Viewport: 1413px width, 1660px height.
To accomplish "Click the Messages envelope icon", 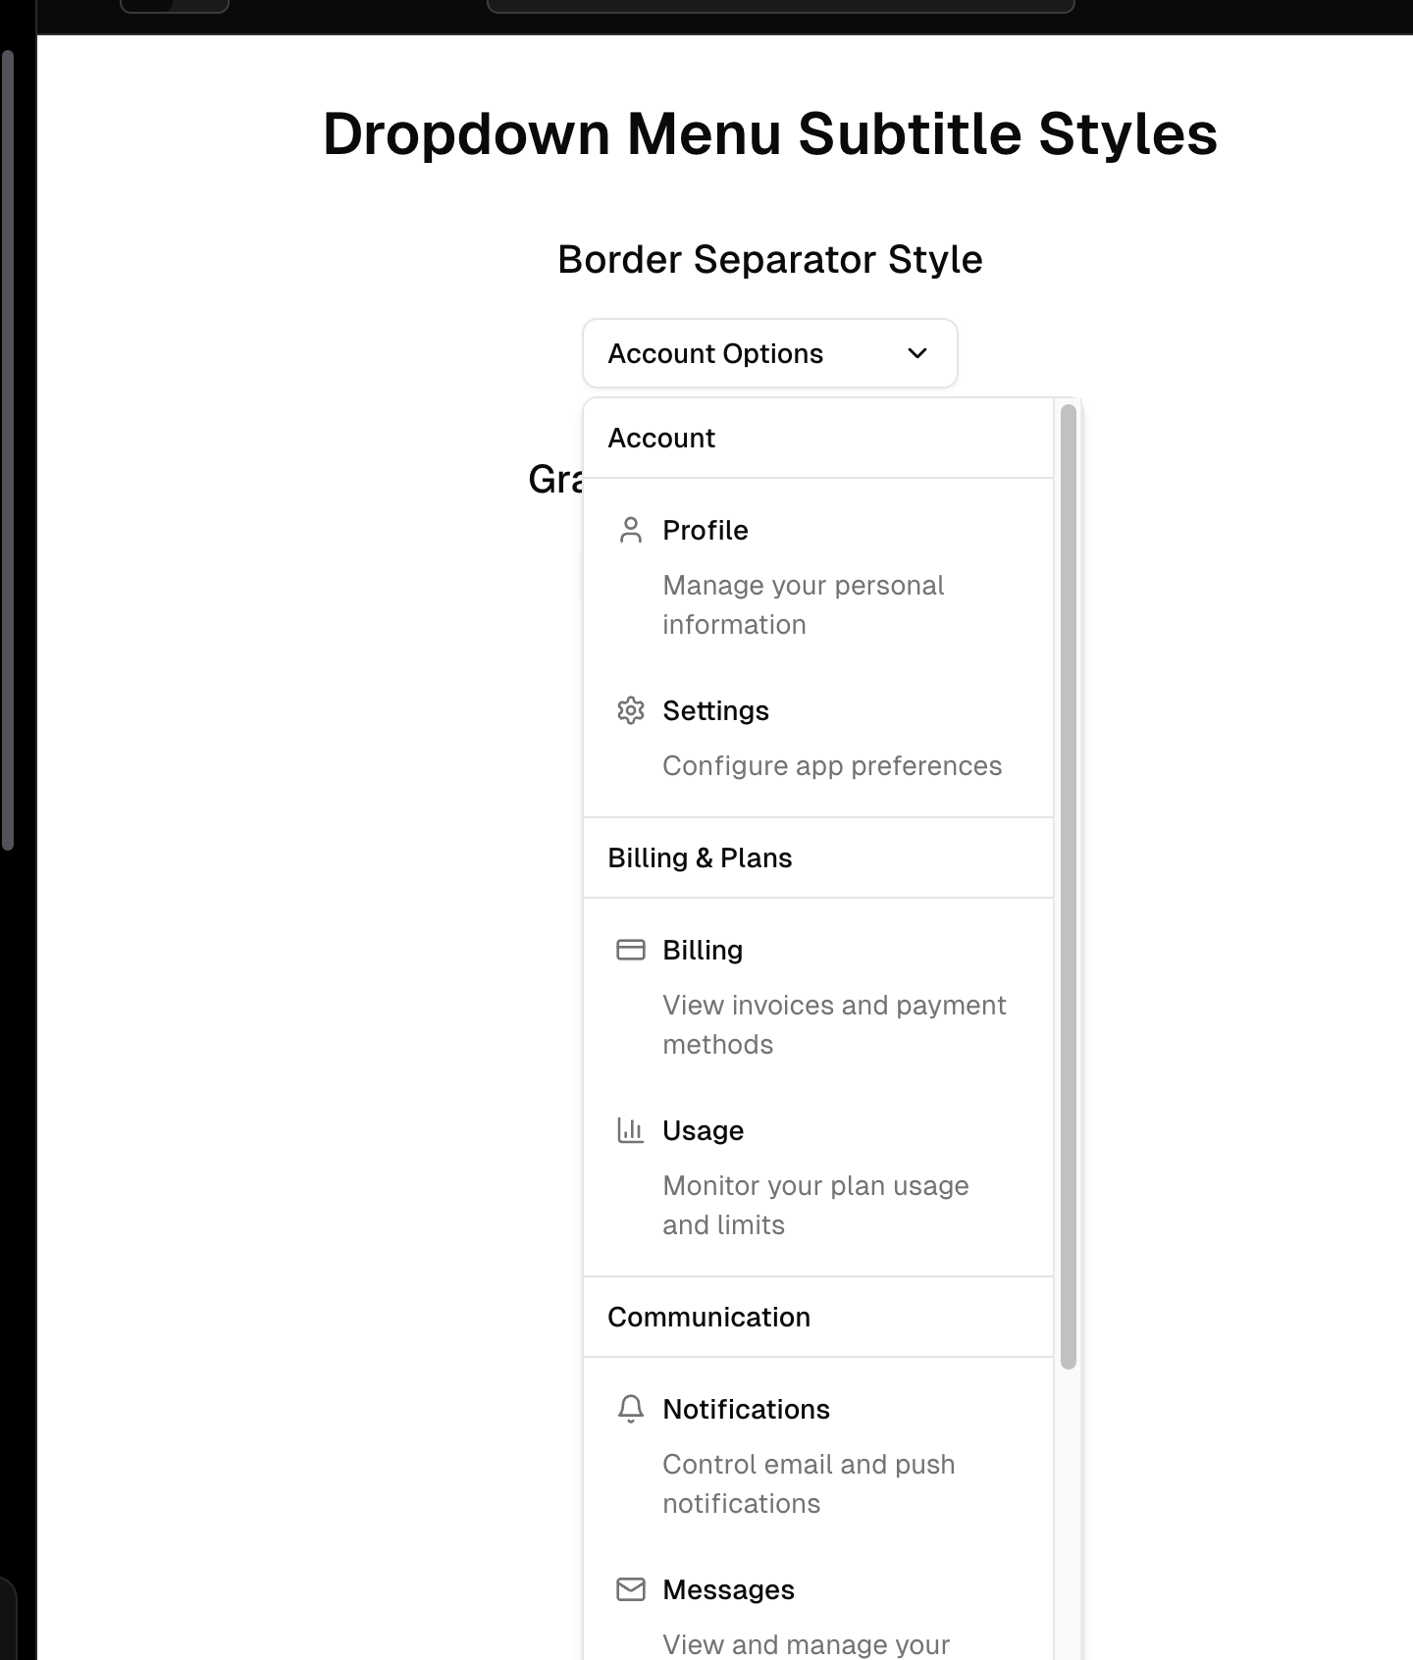I will (630, 1589).
